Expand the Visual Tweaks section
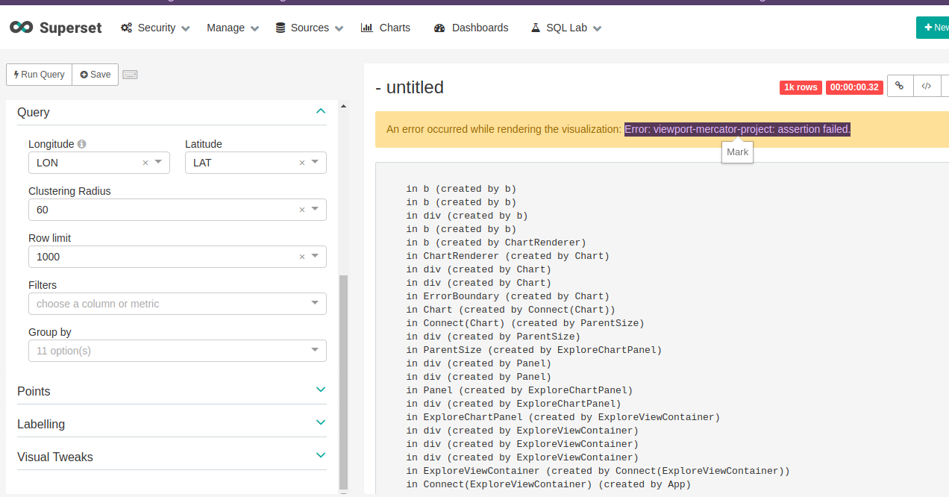 tap(320, 455)
